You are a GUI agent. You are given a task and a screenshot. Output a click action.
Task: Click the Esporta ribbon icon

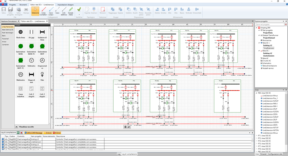[x=87, y=10]
